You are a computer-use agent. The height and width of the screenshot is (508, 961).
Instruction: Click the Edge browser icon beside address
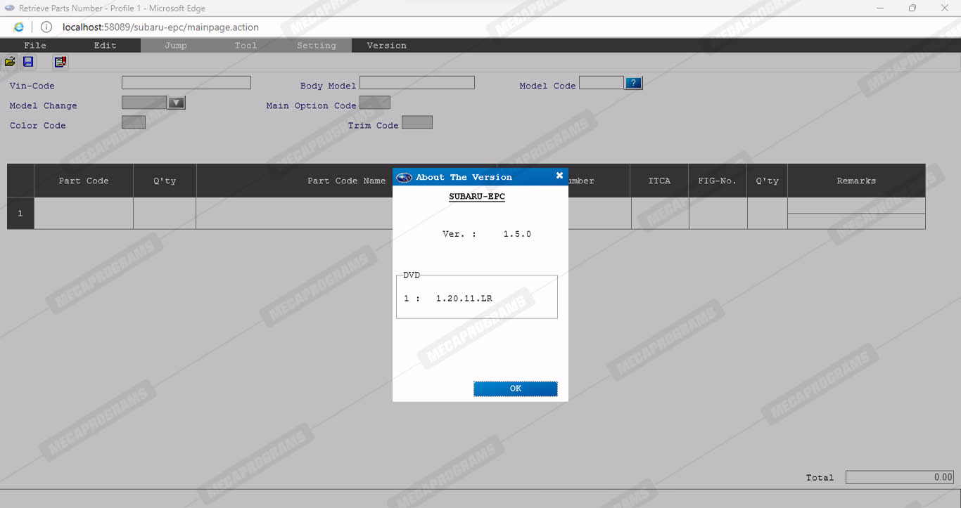click(x=19, y=27)
